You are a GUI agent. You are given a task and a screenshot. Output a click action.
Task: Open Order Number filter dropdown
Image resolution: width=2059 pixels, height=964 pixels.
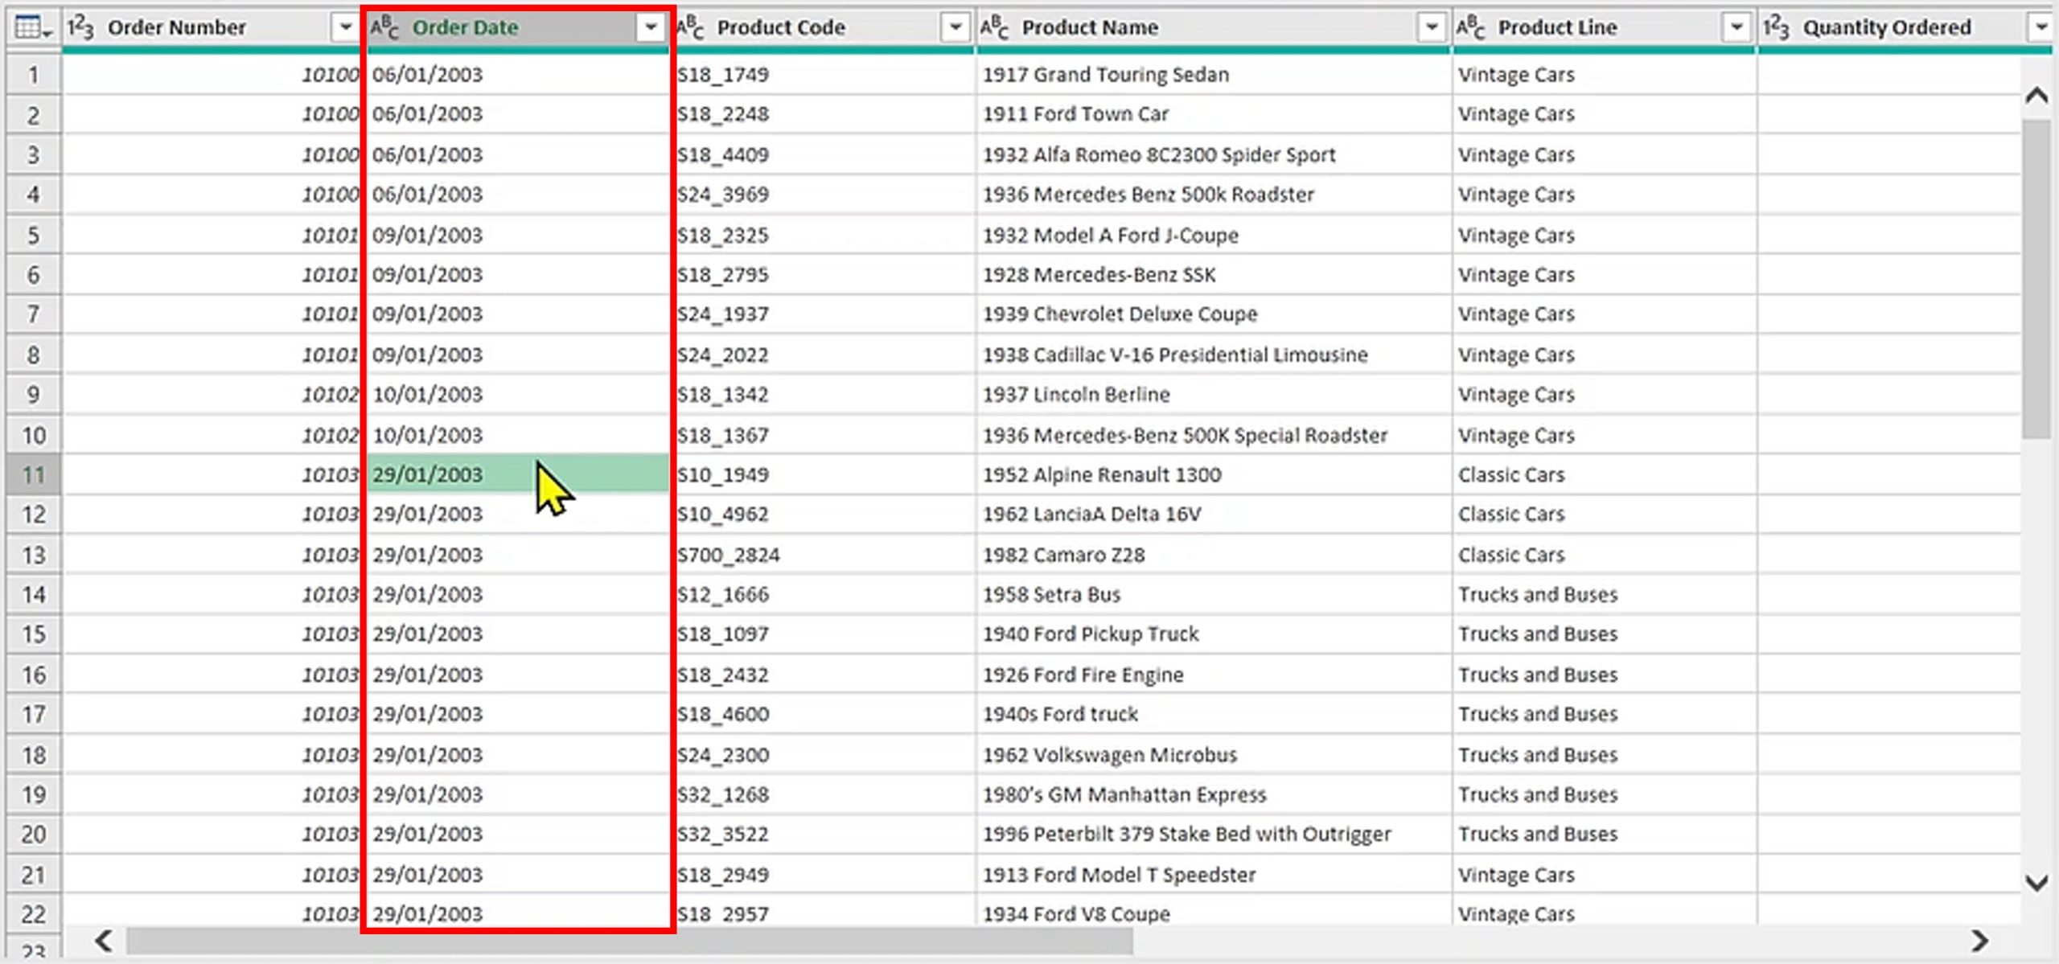(x=345, y=28)
